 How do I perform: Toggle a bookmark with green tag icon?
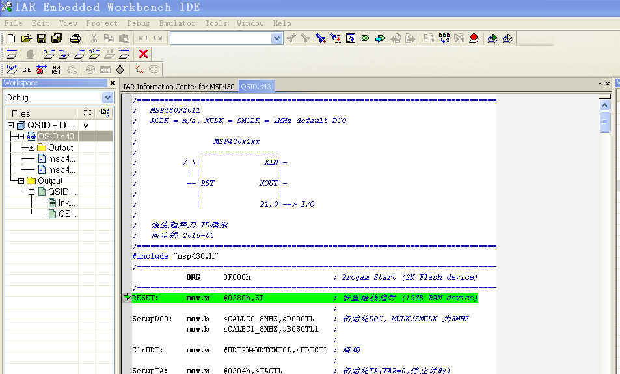click(x=366, y=38)
